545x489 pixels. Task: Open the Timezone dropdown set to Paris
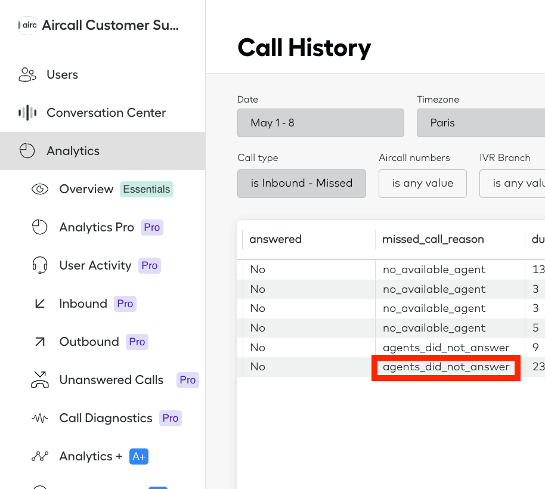[480, 123]
